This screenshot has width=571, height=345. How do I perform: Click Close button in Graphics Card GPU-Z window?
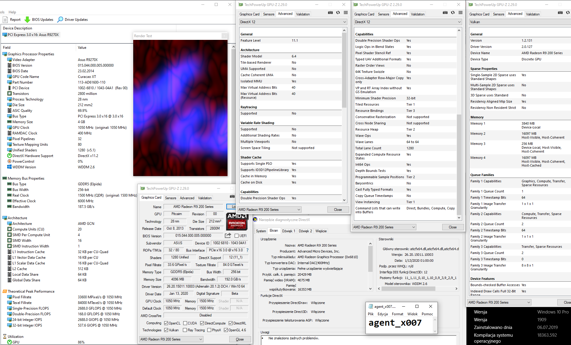pyautogui.click(x=240, y=339)
